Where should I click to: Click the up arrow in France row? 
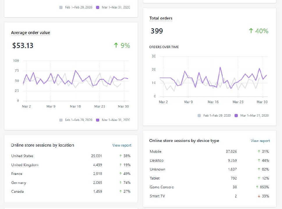[x=120, y=174]
